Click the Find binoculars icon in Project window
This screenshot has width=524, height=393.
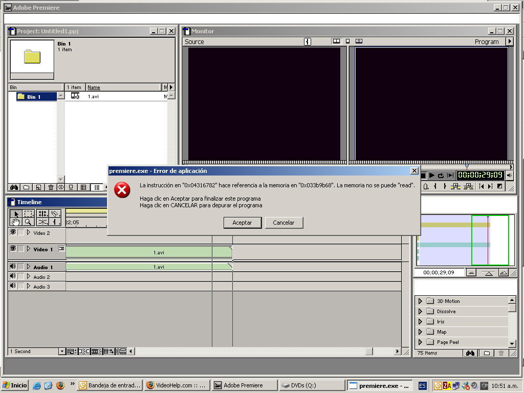[x=14, y=187]
